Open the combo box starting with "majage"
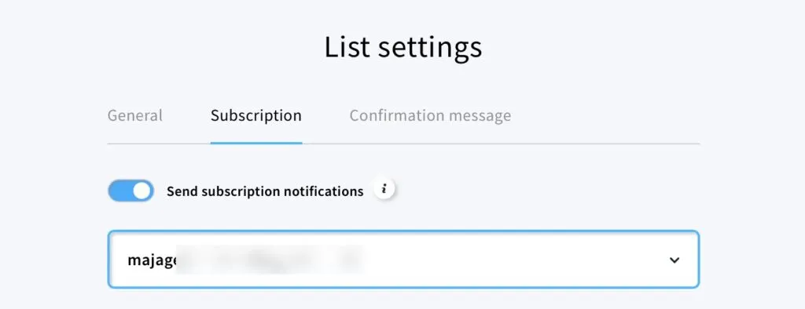 pos(403,260)
